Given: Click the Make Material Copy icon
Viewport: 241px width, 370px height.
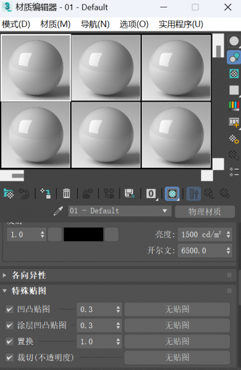Looking at the screenshot, I should [88, 194].
